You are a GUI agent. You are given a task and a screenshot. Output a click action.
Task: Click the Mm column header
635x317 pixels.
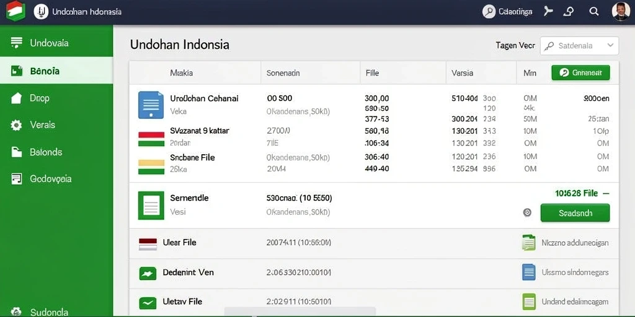(530, 73)
